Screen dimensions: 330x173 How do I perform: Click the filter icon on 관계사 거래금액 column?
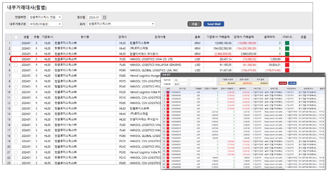pyautogui.click(x=235, y=88)
